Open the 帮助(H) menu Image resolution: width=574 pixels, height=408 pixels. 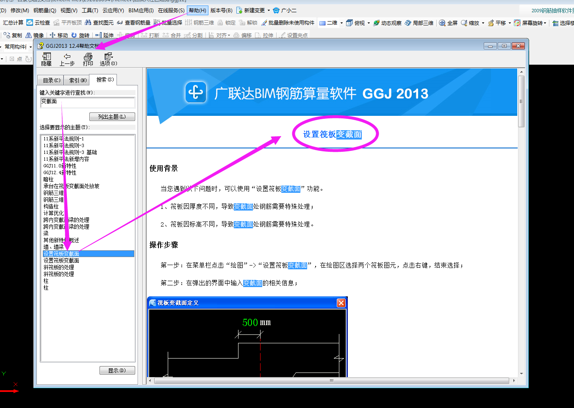197,10
